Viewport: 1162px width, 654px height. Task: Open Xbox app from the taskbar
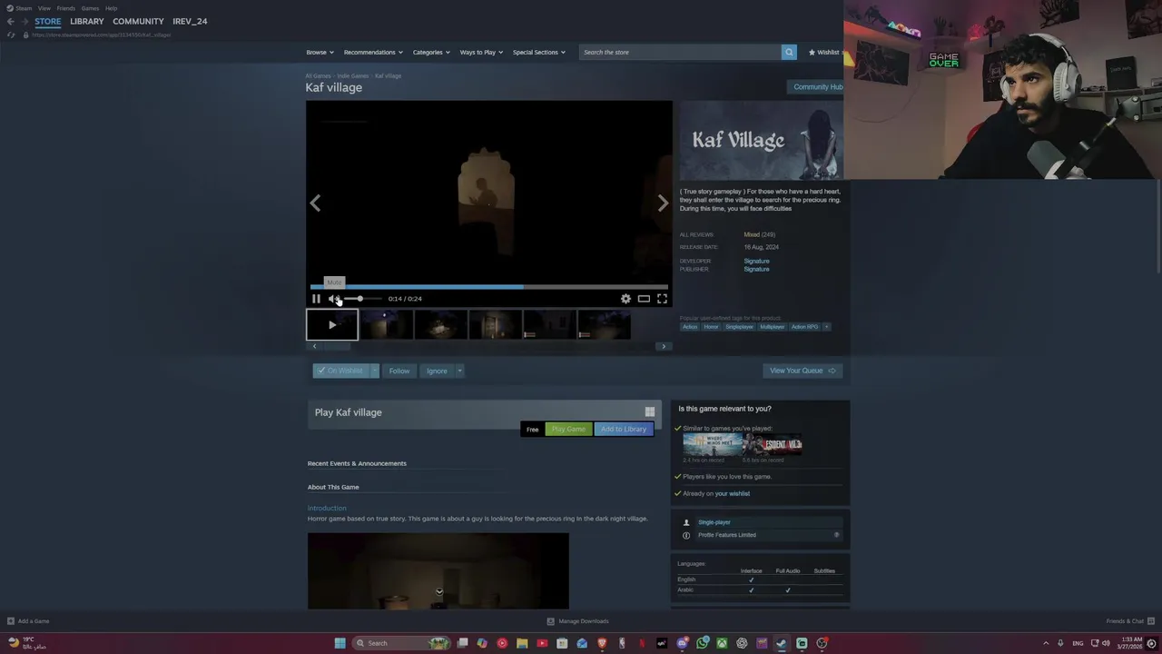click(x=722, y=643)
